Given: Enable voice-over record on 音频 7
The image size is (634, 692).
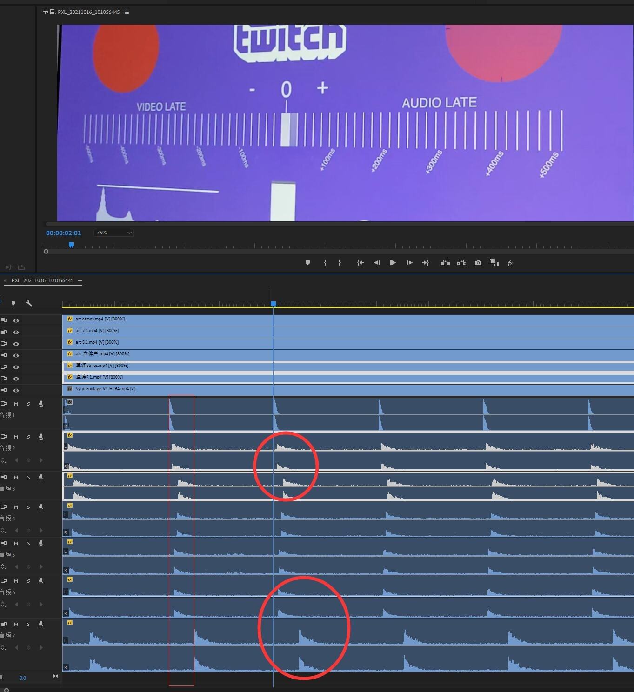Looking at the screenshot, I should pos(41,624).
